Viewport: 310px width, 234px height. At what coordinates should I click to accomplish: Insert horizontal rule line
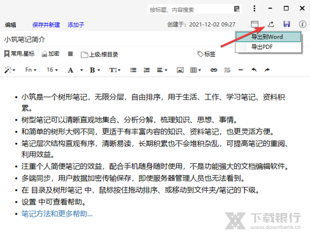[x=241, y=70]
